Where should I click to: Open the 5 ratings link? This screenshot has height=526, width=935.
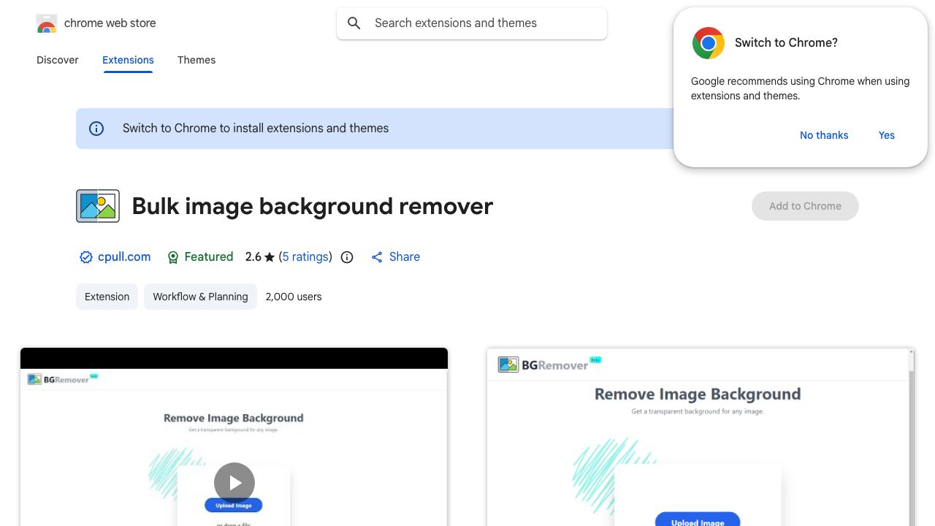pos(305,256)
